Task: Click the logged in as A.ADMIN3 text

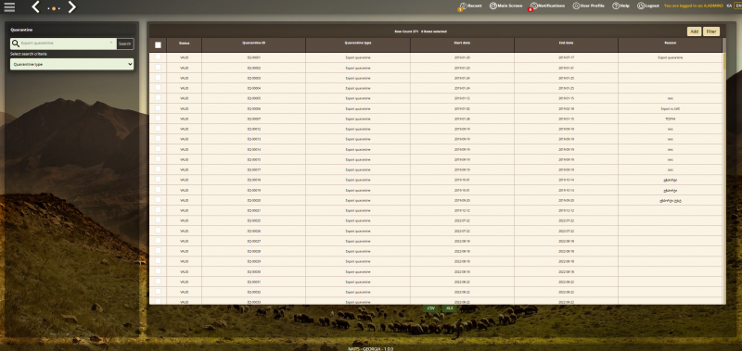Action: tap(693, 6)
